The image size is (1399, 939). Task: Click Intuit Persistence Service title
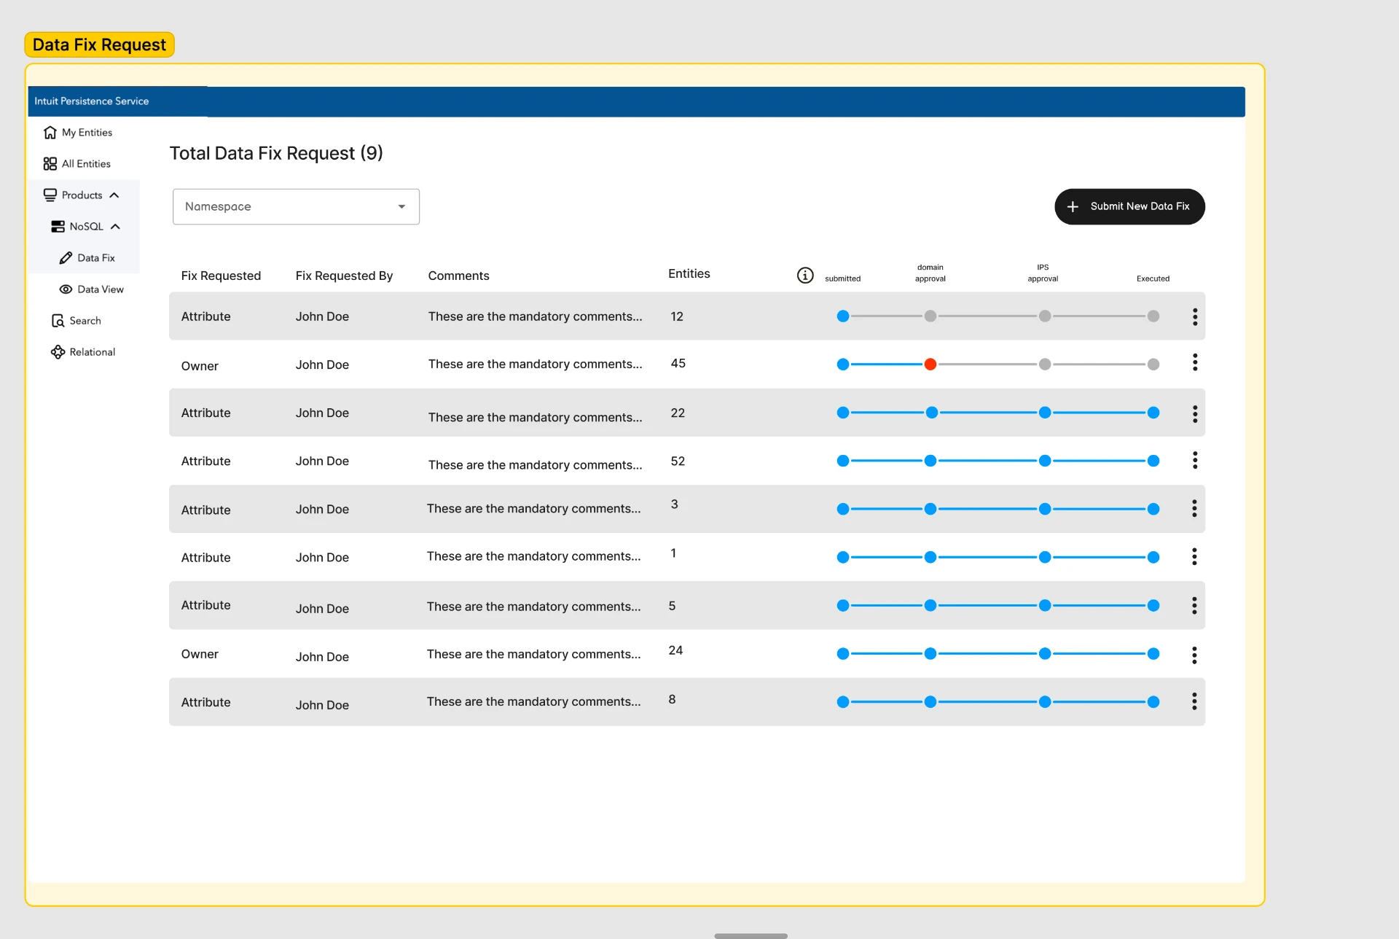pyautogui.click(x=92, y=101)
